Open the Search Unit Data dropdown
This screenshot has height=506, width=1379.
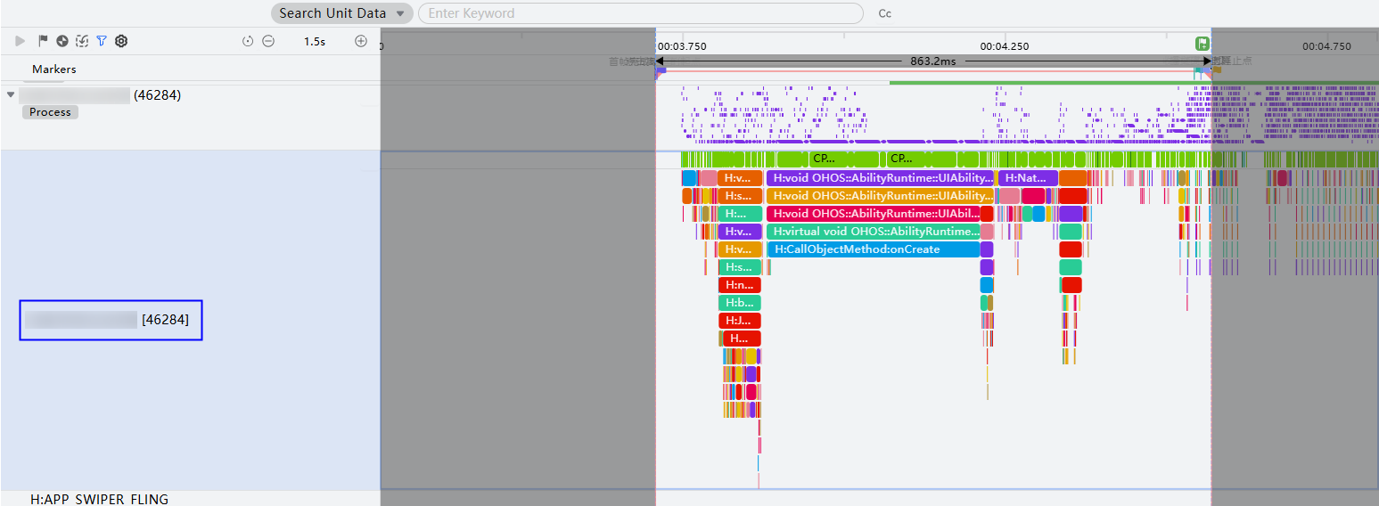[x=342, y=13]
